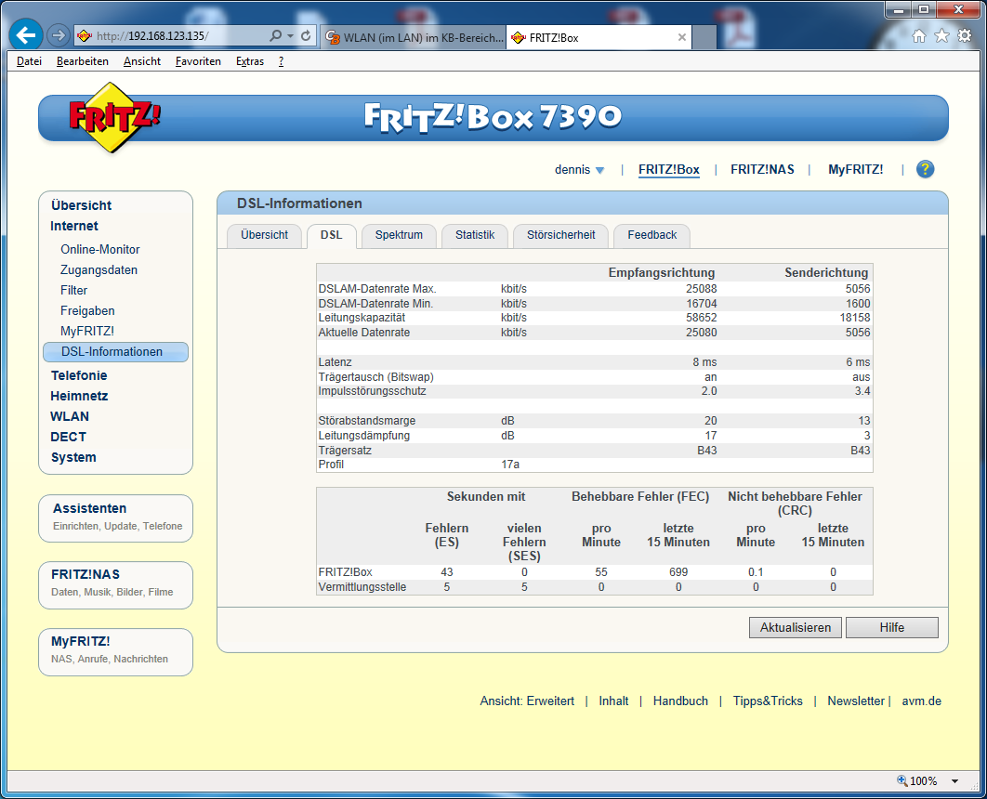
Task: Open Freigaben in the sidebar
Action: pos(87,311)
